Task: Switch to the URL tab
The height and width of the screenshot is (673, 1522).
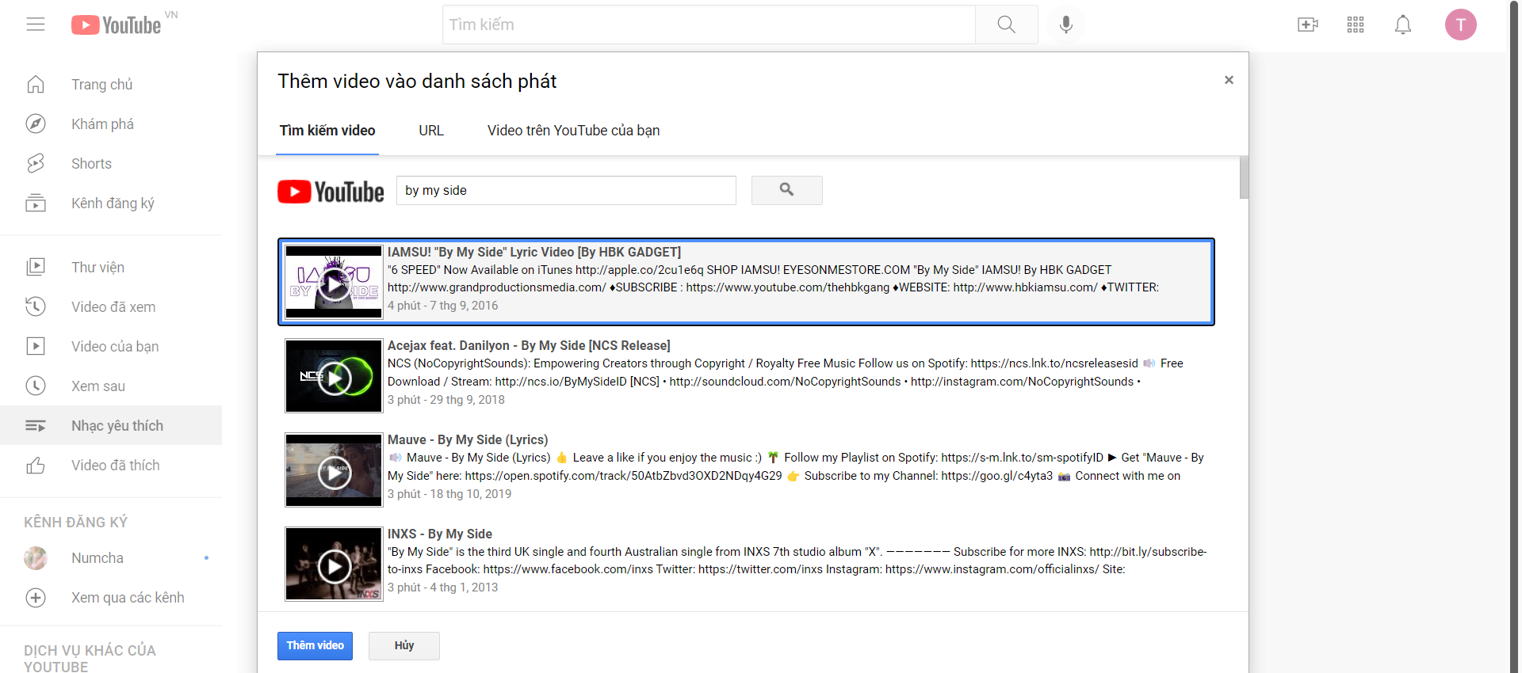Action: point(431,131)
